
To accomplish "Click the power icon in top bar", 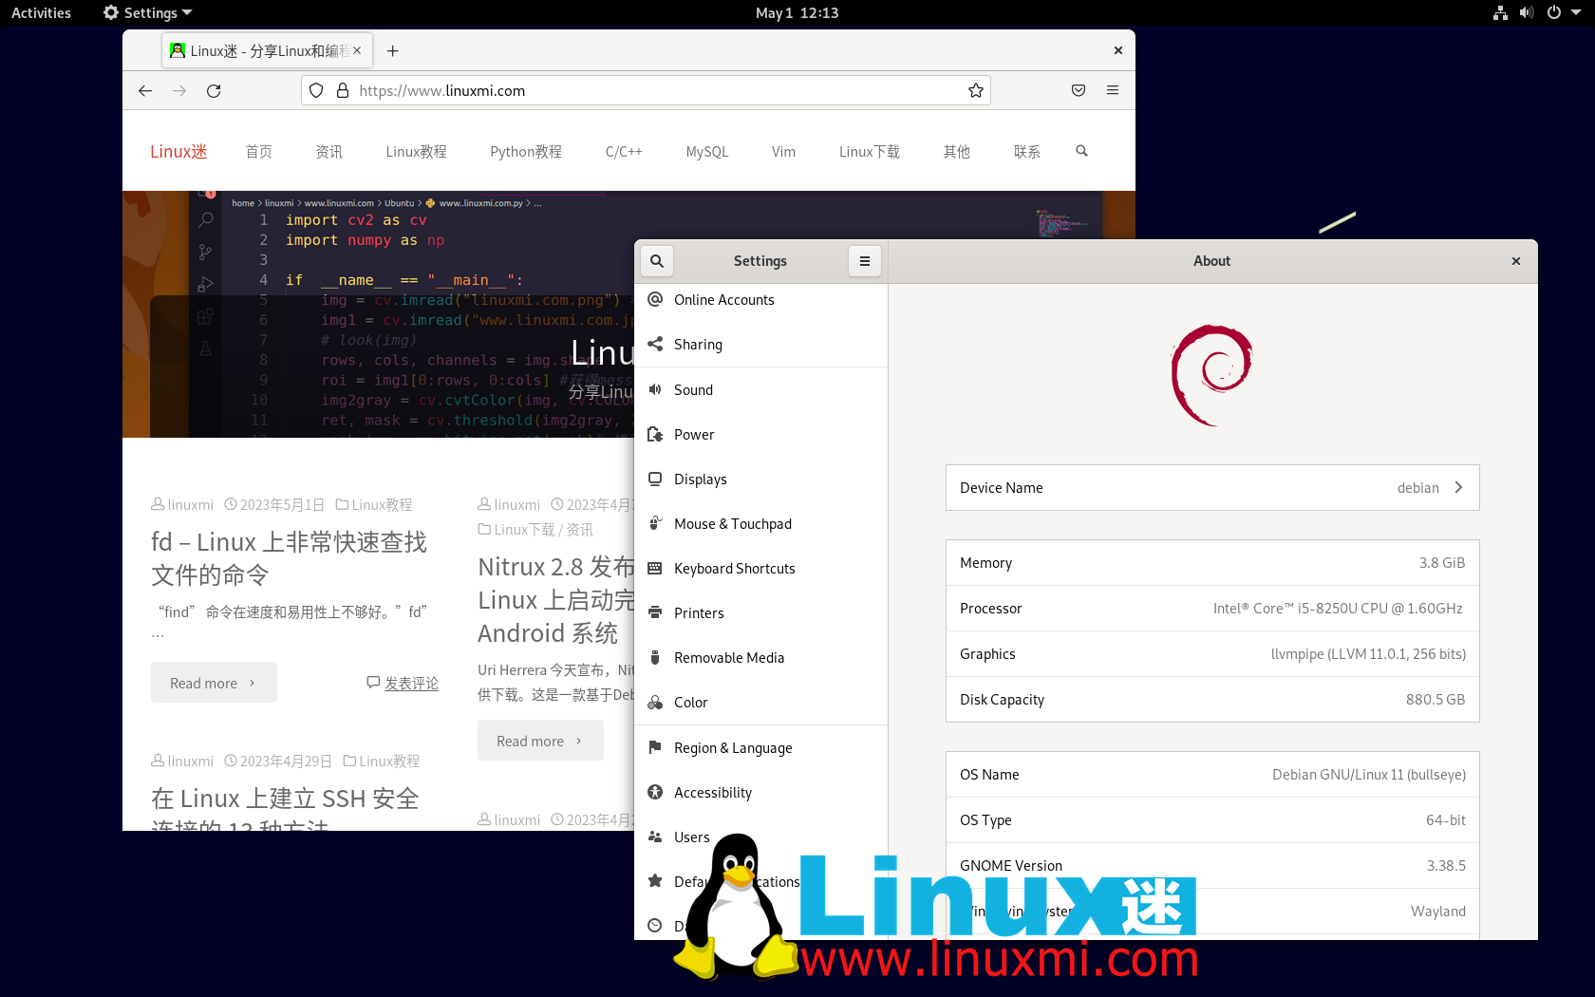I will click(x=1553, y=13).
